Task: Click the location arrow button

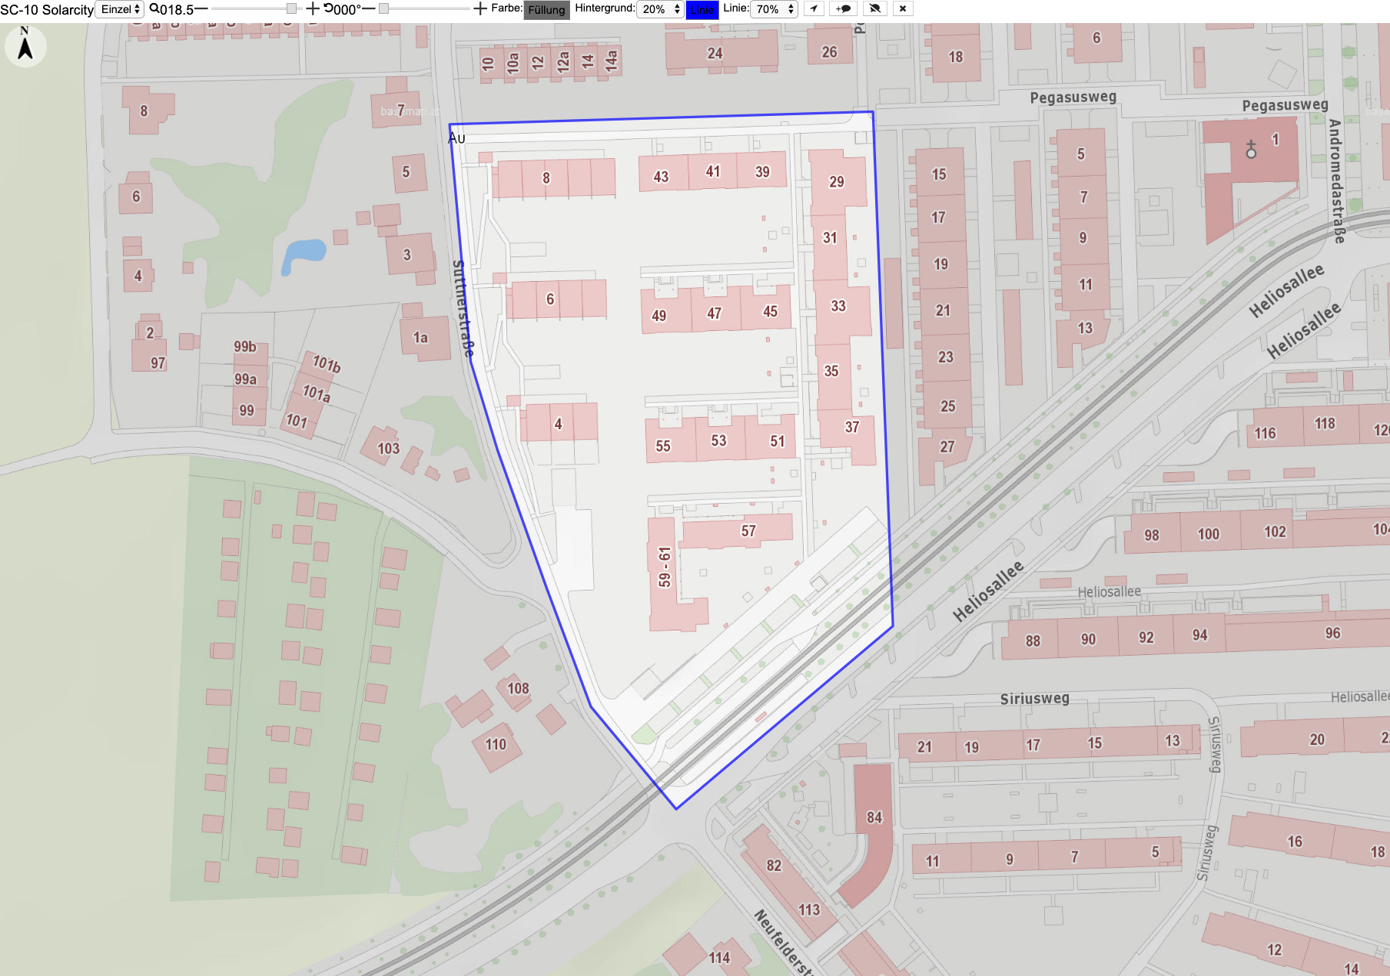Action: [x=814, y=9]
